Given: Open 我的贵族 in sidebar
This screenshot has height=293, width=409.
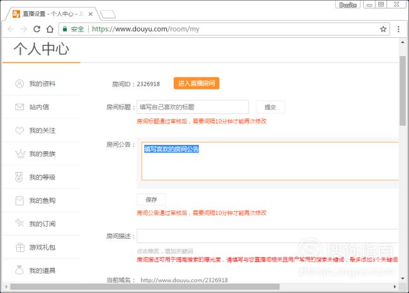Looking at the screenshot, I should pyautogui.click(x=42, y=154).
